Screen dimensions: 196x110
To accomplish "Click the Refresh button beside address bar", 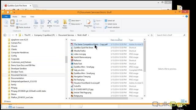I will (152, 35).
